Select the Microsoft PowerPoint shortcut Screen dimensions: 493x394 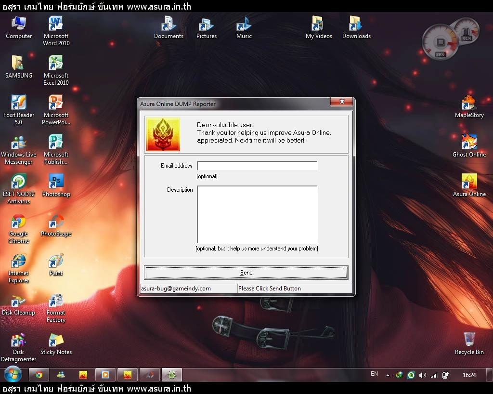click(56, 110)
